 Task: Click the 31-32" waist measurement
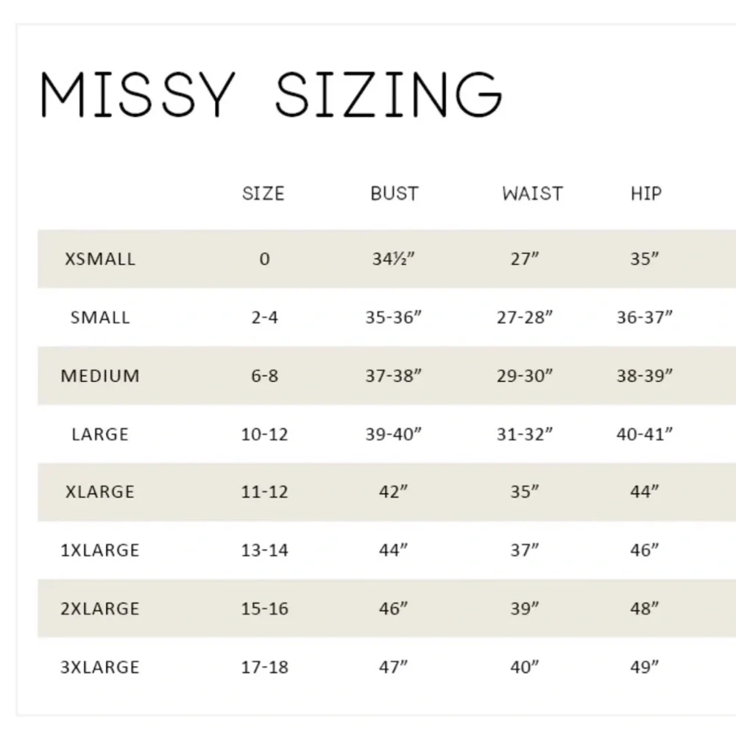point(525,434)
